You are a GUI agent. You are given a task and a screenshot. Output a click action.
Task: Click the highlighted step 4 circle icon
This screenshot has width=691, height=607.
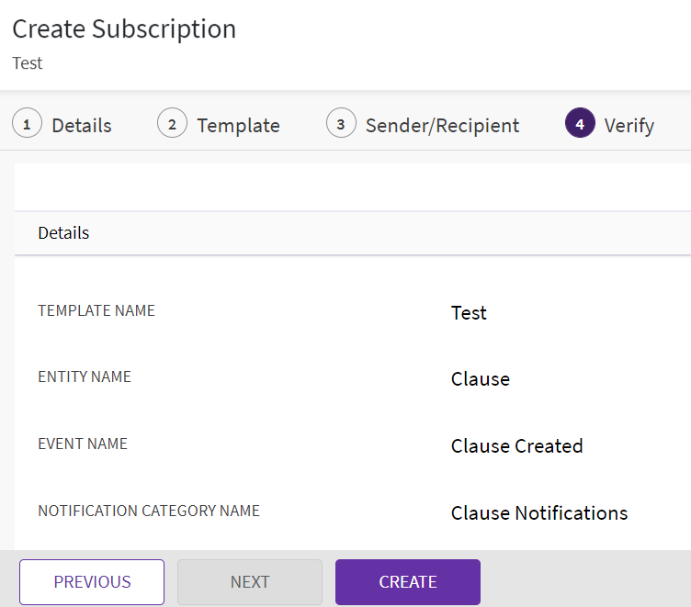(x=580, y=124)
